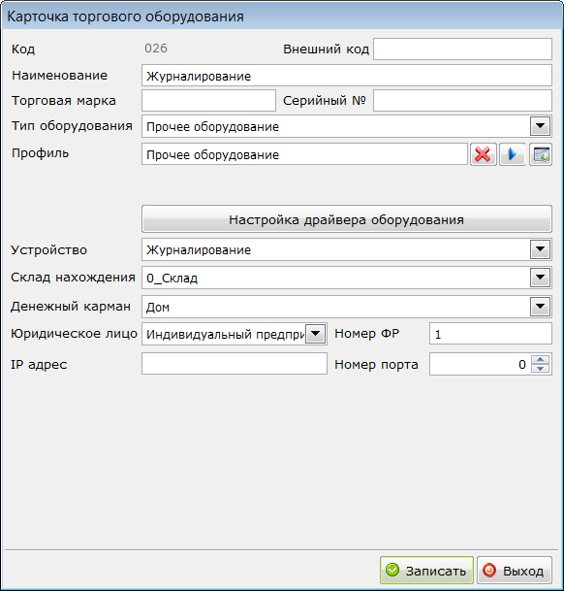Viewport: 564px width, 591px height.
Task: Focus the Наименование text field
Action: [347, 76]
